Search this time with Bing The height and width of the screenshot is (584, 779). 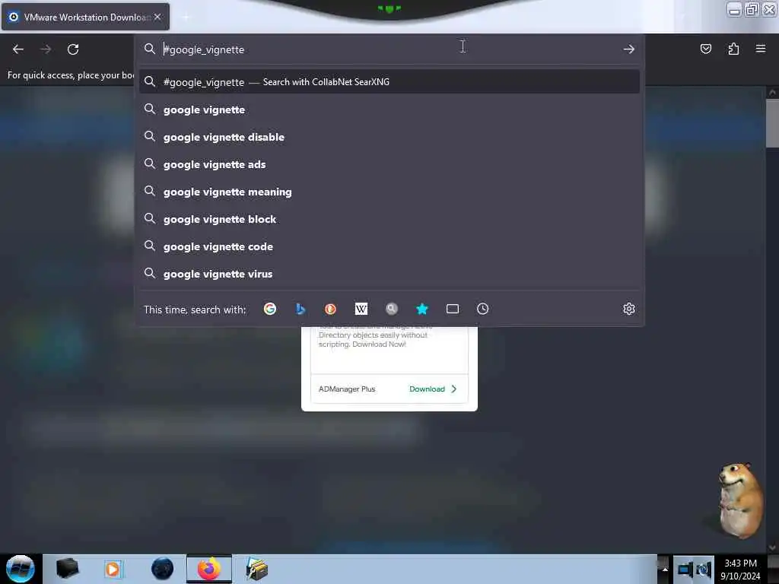pyautogui.click(x=300, y=309)
